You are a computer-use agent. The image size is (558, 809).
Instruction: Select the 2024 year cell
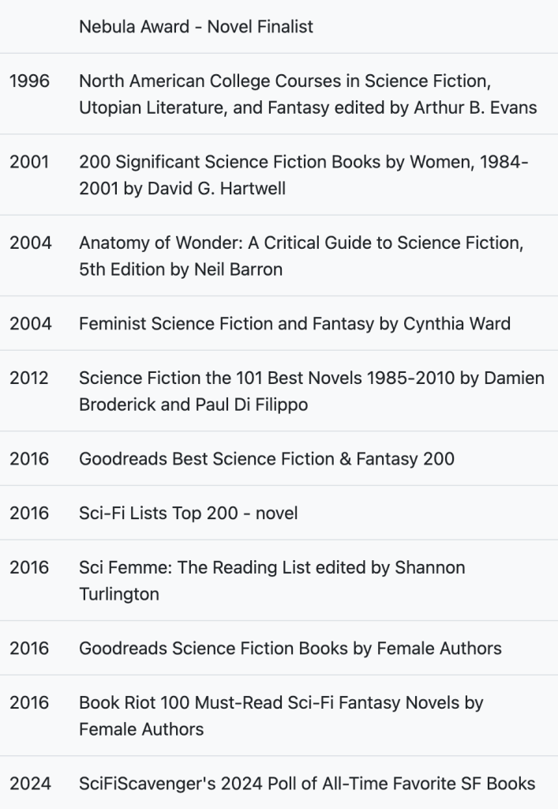click(30, 783)
